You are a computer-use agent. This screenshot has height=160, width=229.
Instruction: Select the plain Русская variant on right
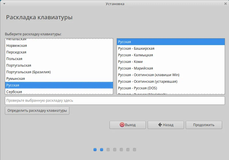(x=171, y=42)
